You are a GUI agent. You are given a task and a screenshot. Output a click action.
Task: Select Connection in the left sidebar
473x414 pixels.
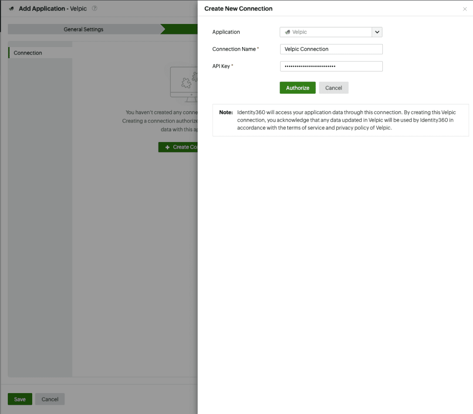40,53
